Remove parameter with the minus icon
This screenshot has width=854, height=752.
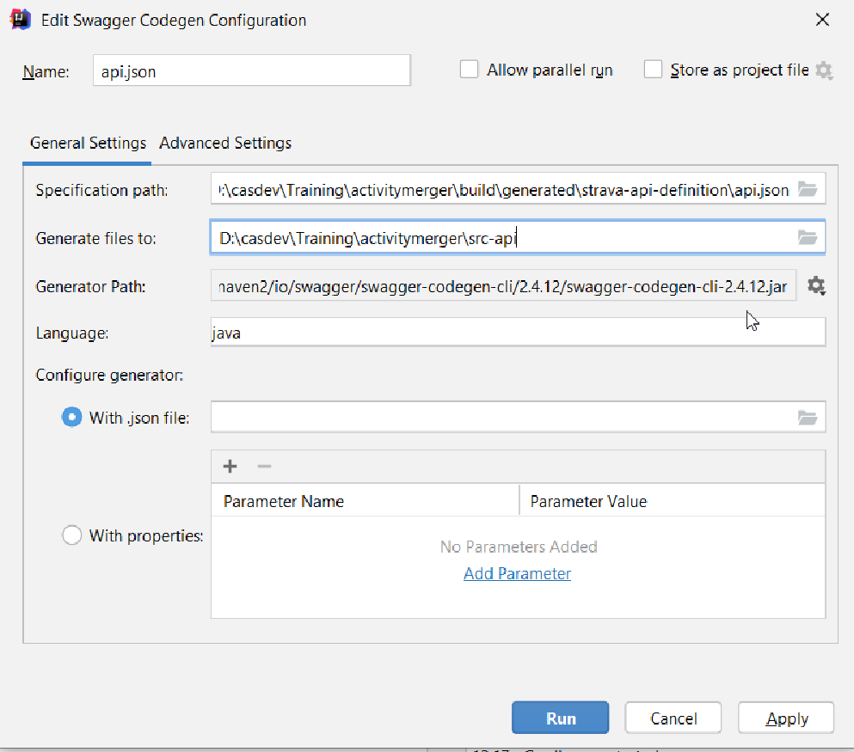pos(264,467)
